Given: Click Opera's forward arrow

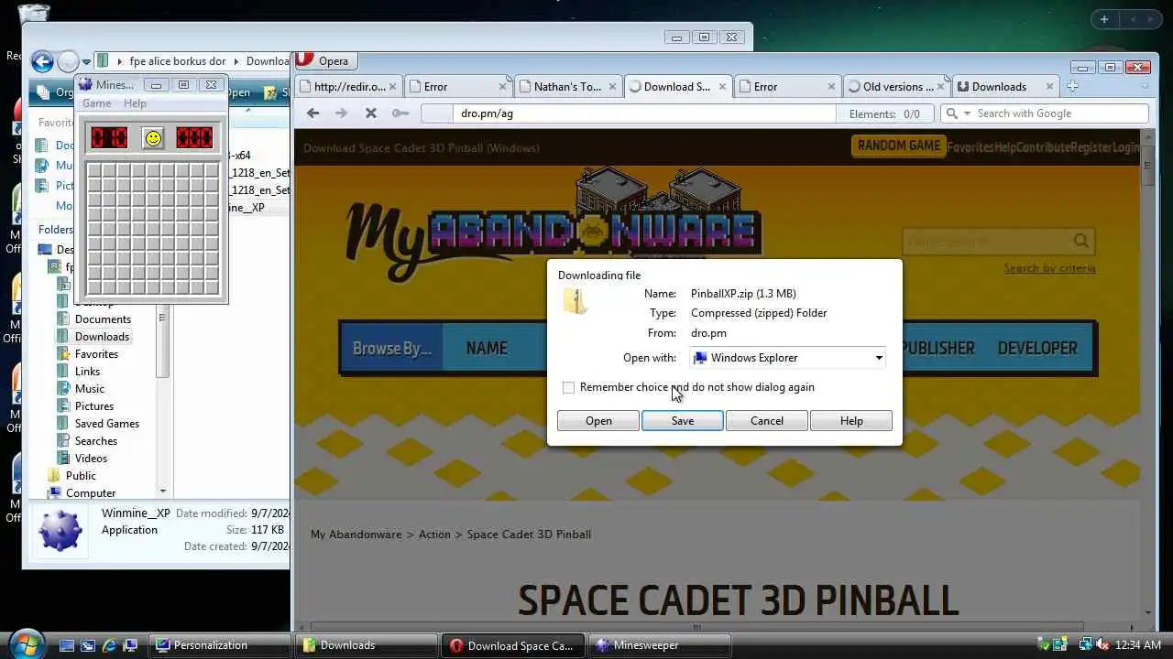Looking at the screenshot, I should (x=342, y=113).
